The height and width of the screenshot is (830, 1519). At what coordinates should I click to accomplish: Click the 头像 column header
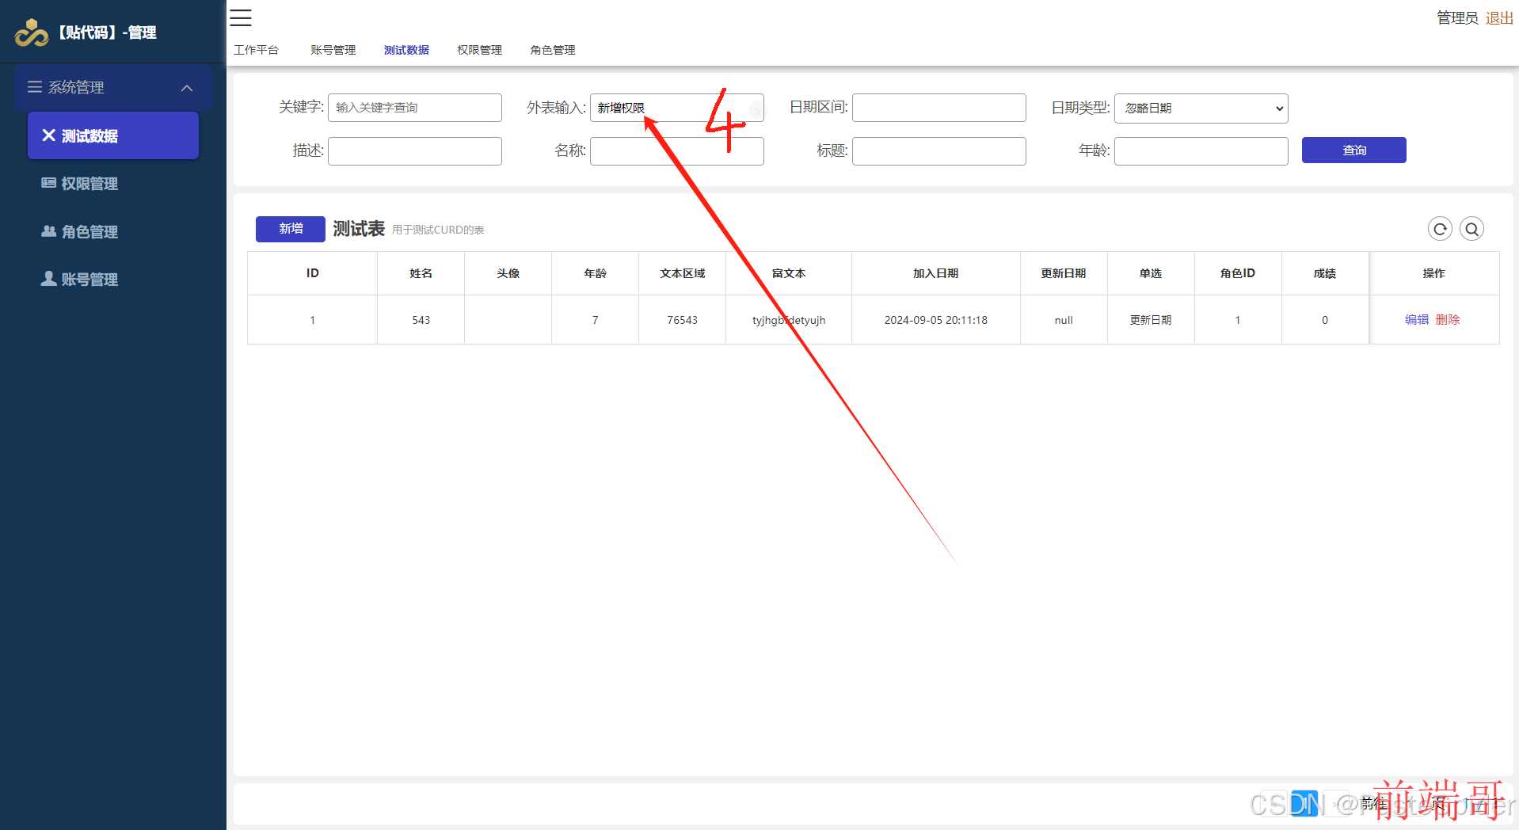pyautogui.click(x=508, y=273)
